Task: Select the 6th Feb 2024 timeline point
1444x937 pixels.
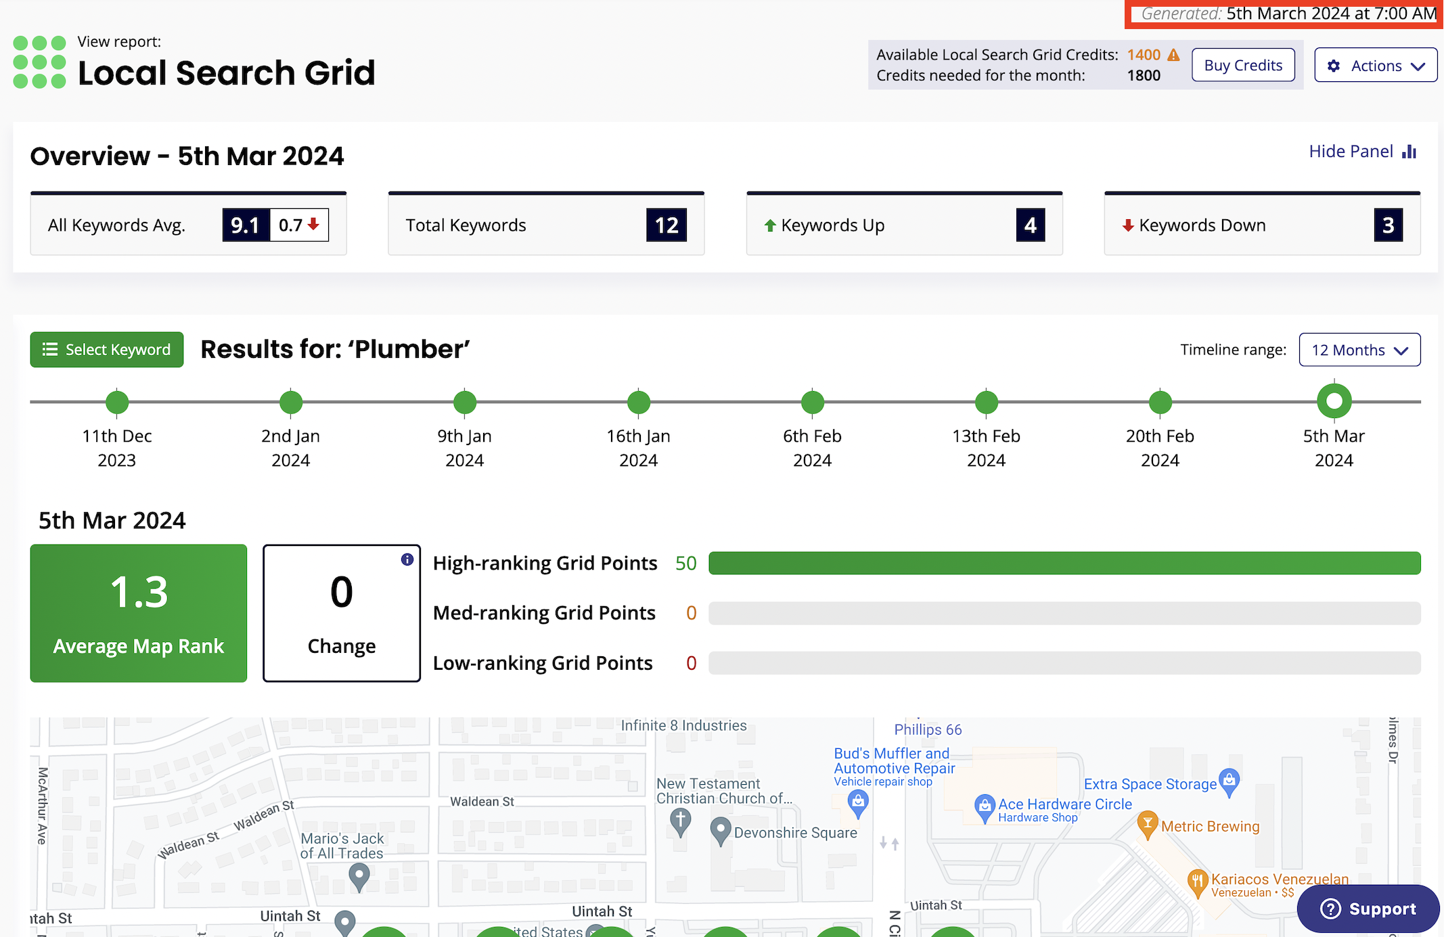Action: [x=812, y=402]
